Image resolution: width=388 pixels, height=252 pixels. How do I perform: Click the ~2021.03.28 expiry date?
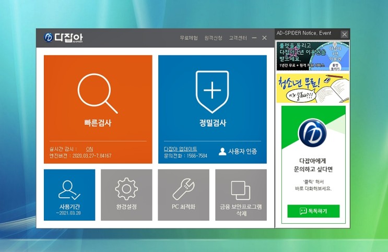pos(68,213)
